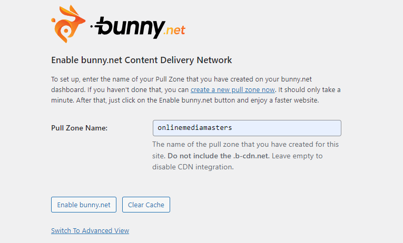Click the orange .net part of logo
The width and height of the screenshot is (403, 243).
point(175,31)
